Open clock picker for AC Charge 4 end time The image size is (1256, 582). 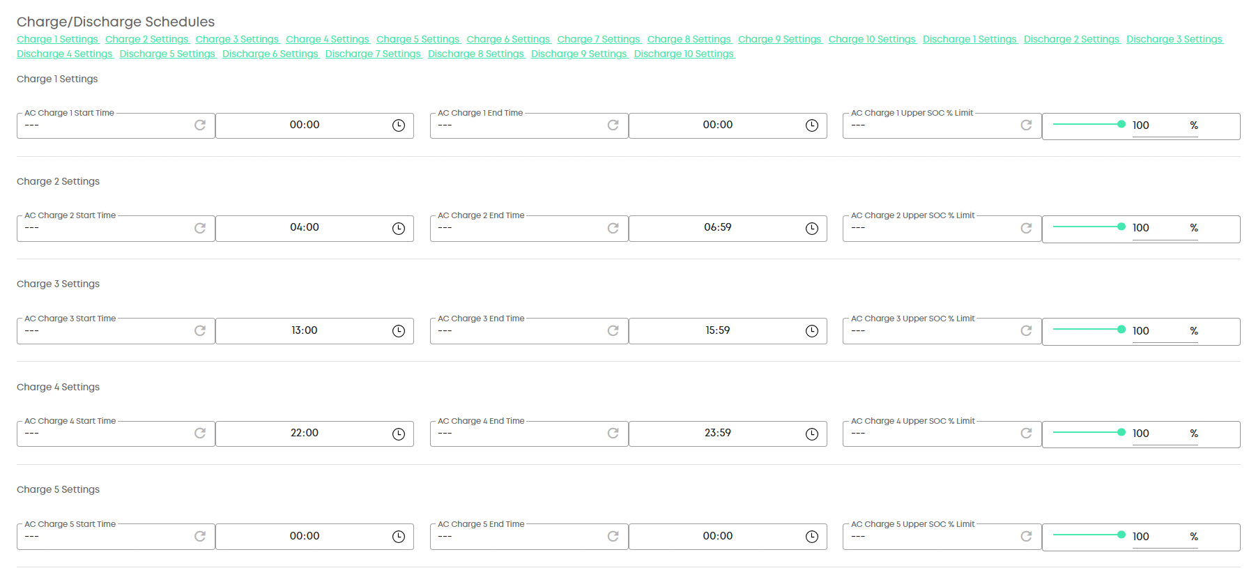pyautogui.click(x=812, y=434)
